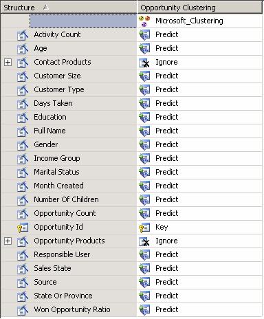Open the usage cell for Income Group

pos(199,158)
